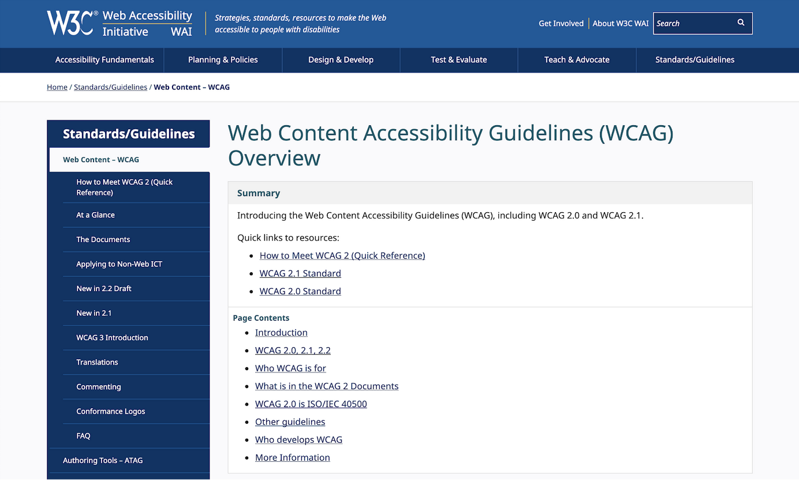Click the tagline Strategies, standards, resources text
This screenshot has width=799, height=482.
(300, 24)
